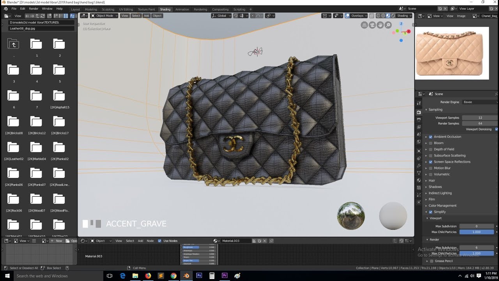Open the Window menu

click(x=47, y=9)
